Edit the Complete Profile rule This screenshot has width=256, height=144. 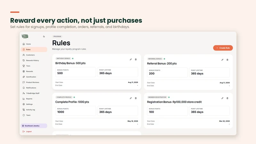click(131, 98)
